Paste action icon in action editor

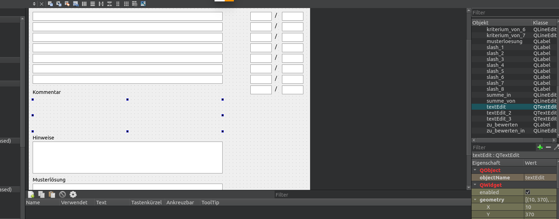52,194
